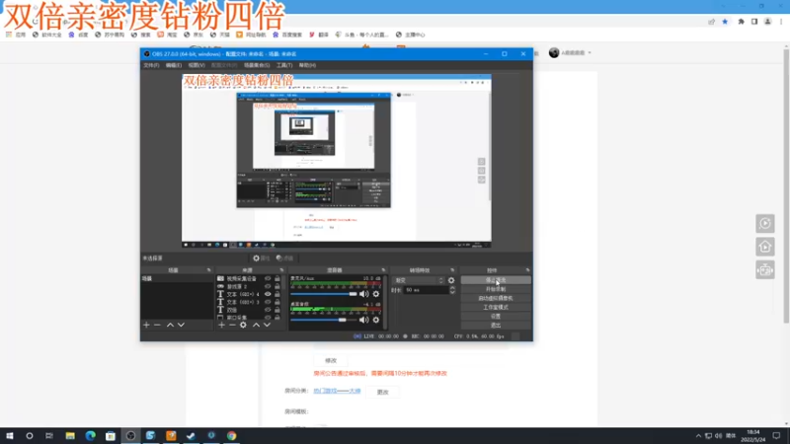Image resolution: width=790 pixels, height=444 pixels.
Task: Toggle lock on 文本 (GDI+) 3 source
Action: point(277,302)
